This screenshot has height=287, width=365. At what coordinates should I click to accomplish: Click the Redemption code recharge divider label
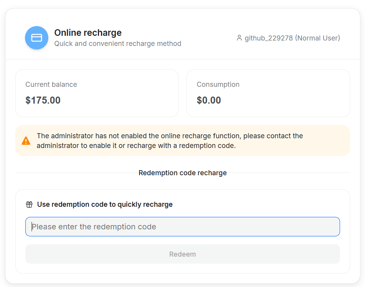pyautogui.click(x=182, y=173)
